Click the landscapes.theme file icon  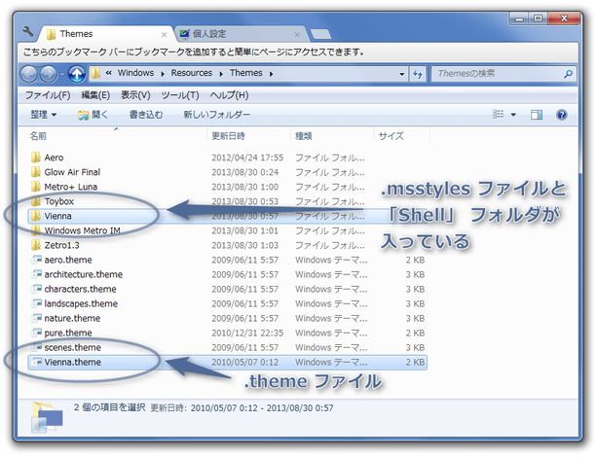[x=36, y=303]
